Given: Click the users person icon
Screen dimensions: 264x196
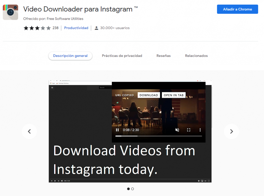Looking at the screenshot, I should tap(96, 28).
